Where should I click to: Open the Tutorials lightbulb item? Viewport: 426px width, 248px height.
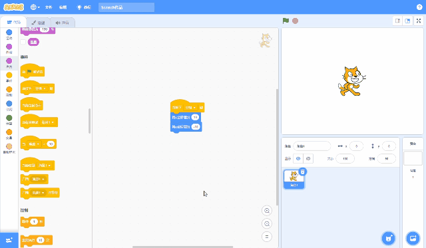(x=84, y=7)
